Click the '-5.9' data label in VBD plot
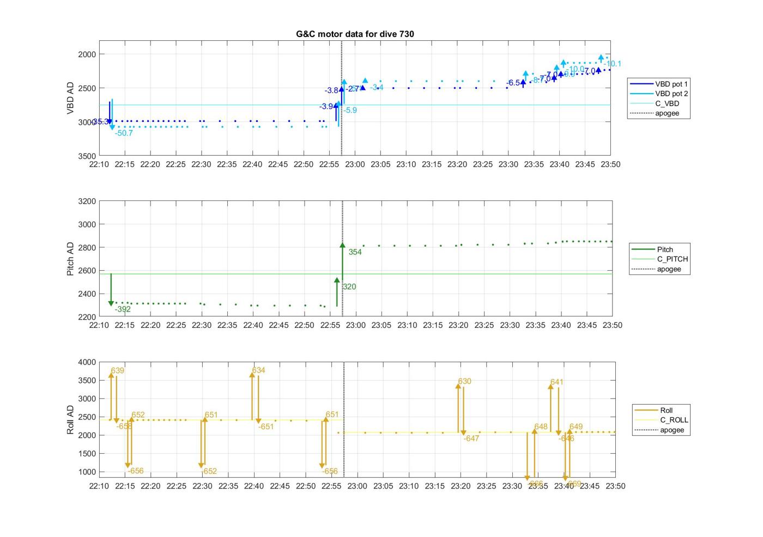This screenshot has height=537, width=763. pos(350,110)
